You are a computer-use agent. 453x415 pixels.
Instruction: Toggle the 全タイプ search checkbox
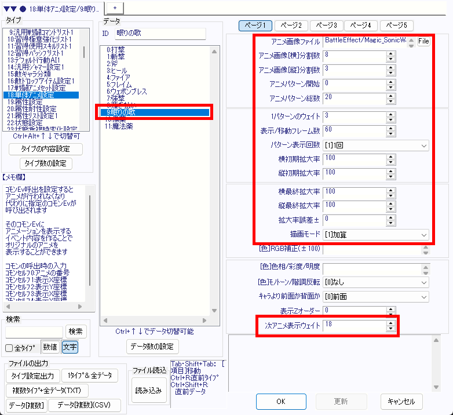coord(9,348)
